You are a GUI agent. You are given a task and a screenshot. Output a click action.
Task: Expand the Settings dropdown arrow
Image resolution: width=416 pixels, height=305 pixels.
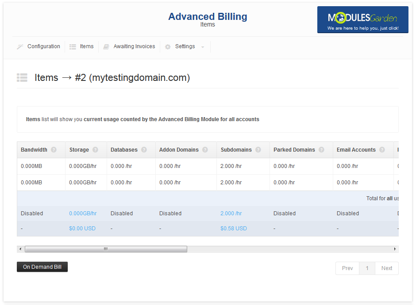203,47
